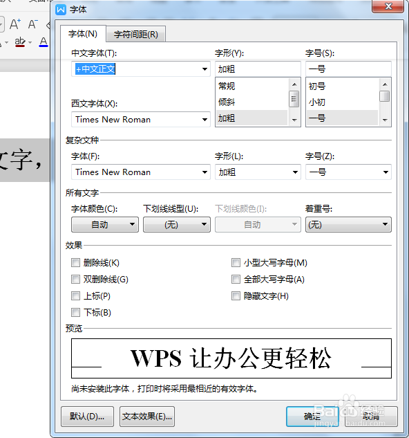The width and height of the screenshot is (409, 438).
Task: Expand the complex script 字体(F) dropdown
Action: click(x=204, y=172)
